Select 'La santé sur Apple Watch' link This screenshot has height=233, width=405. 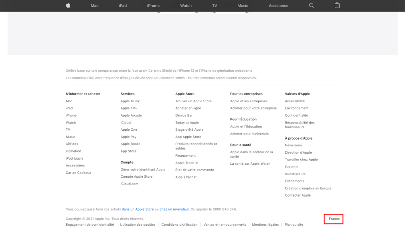coord(250,164)
